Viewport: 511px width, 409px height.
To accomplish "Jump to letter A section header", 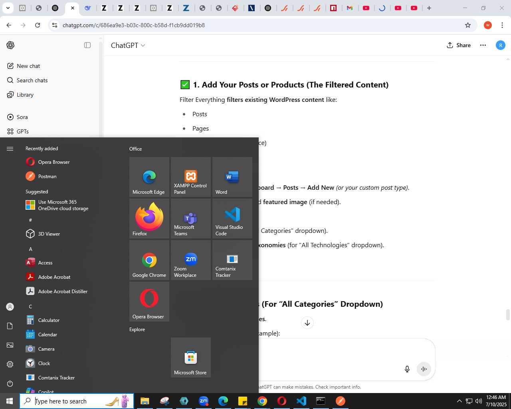I will (x=30, y=249).
